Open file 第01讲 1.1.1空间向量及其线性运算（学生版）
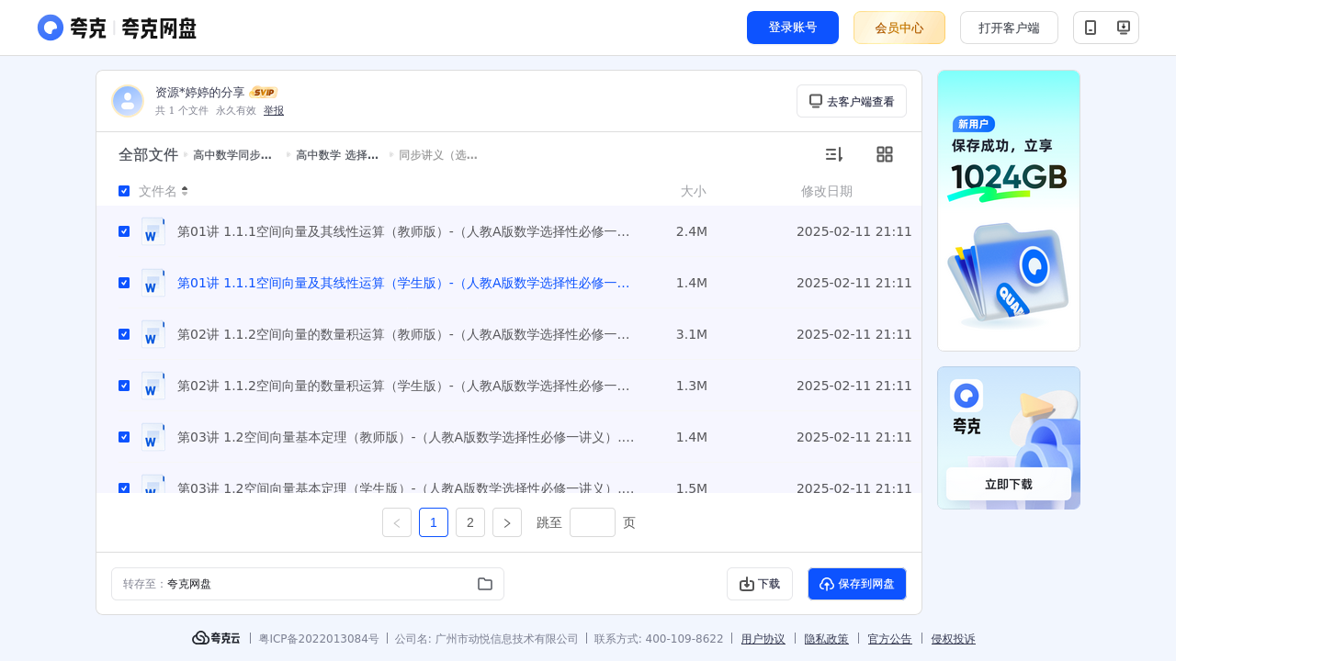This screenshot has width=1334, height=661. [x=404, y=283]
